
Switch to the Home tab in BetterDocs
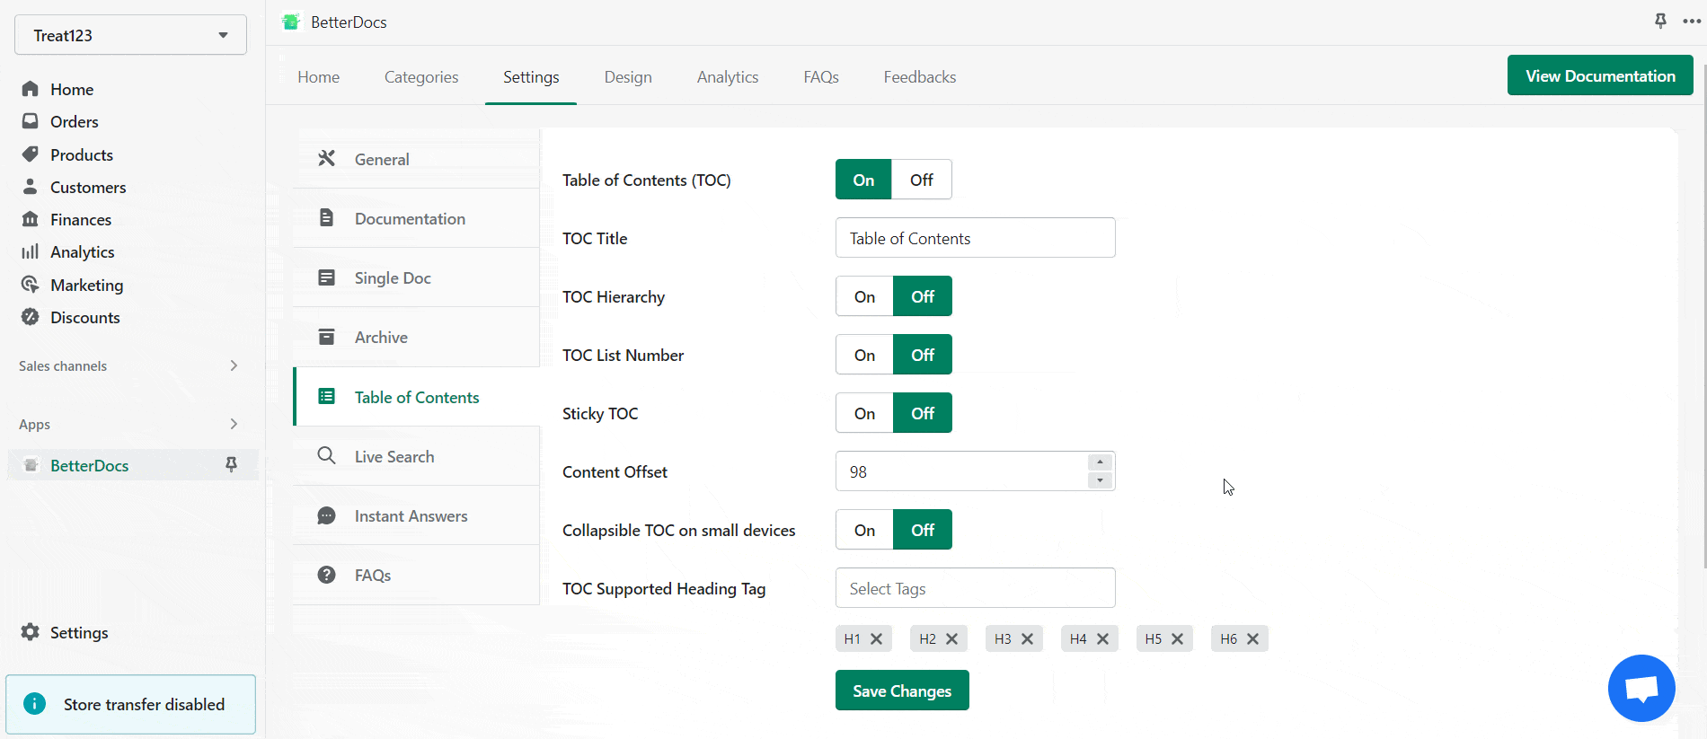[318, 76]
